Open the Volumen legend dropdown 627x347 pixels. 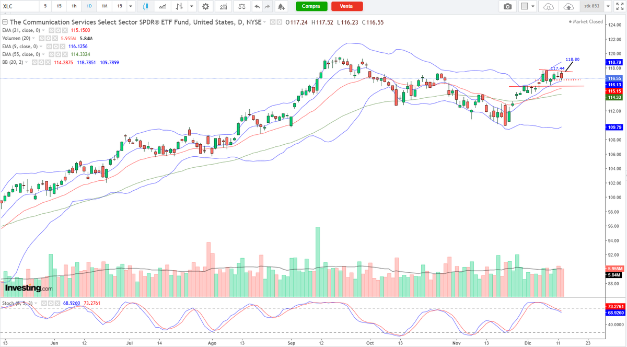[33, 38]
